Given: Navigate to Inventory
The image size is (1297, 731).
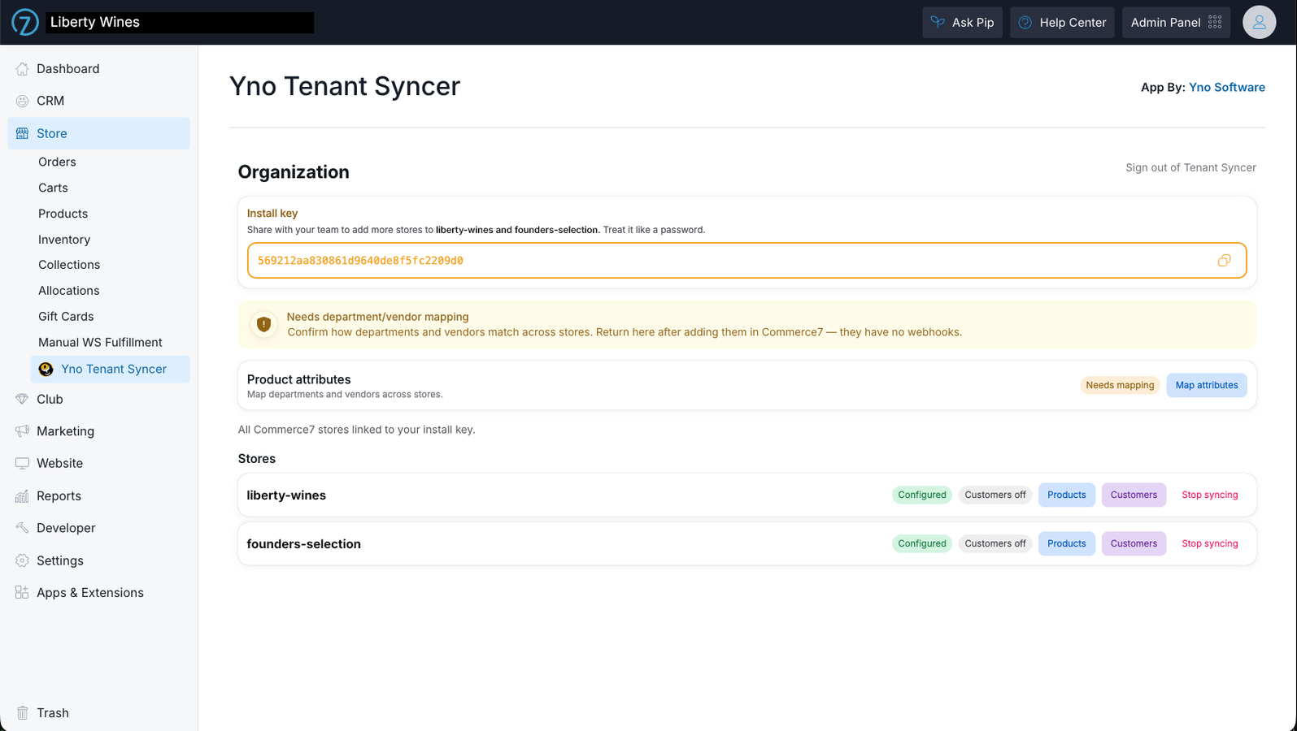Looking at the screenshot, I should pos(64,240).
